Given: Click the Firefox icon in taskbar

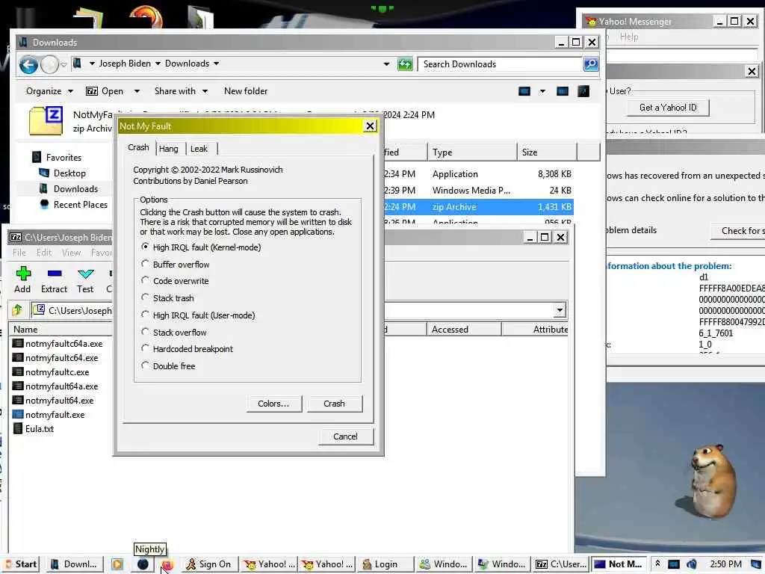Looking at the screenshot, I should [167, 565].
